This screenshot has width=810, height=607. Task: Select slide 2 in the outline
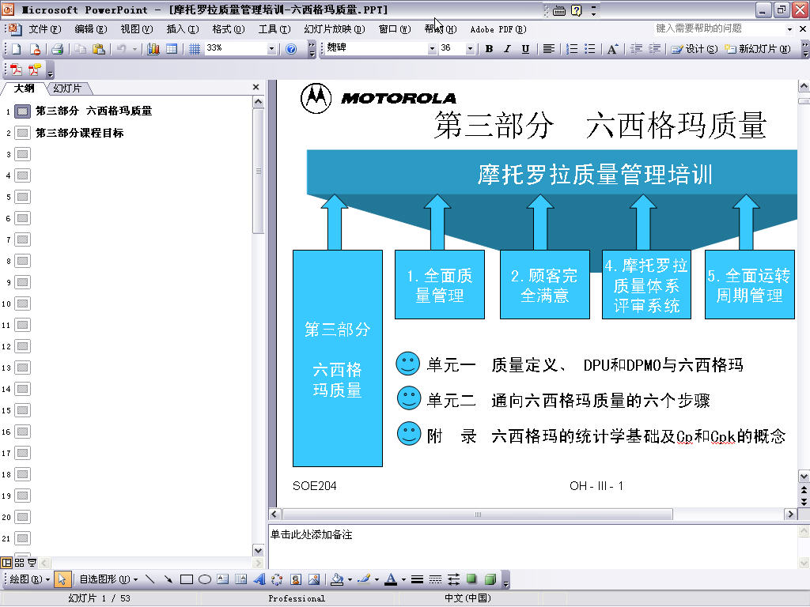80,133
